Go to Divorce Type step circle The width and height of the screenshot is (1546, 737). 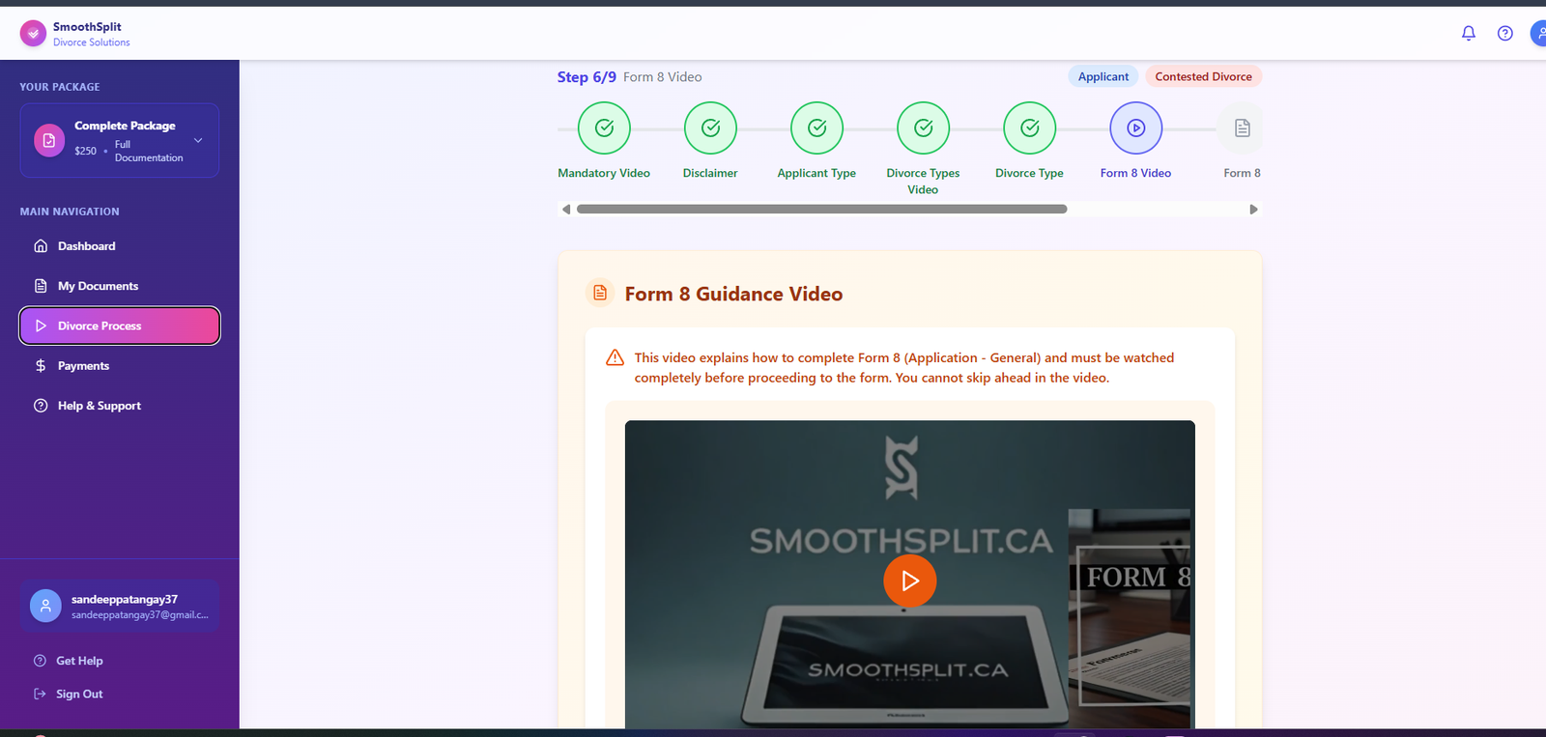click(x=1030, y=128)
